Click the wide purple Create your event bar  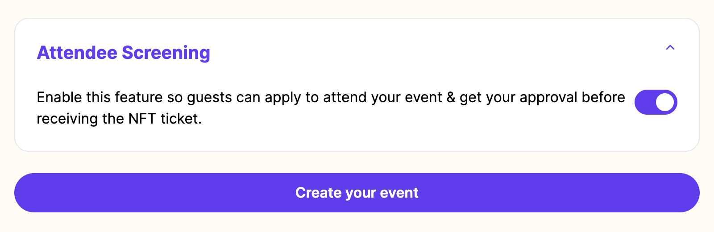coord(357,193)
